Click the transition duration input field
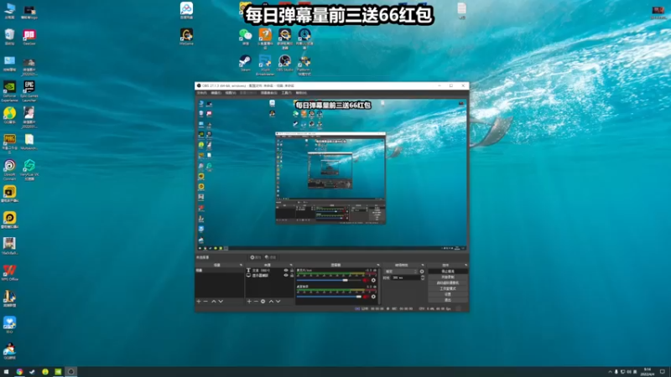The image size is (671, 377). 406,278
